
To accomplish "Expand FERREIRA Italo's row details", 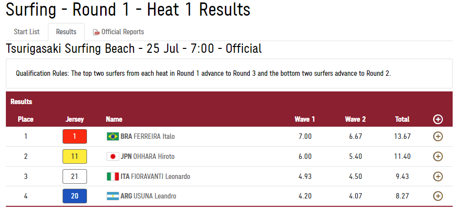I will click(x=437, y=136).
